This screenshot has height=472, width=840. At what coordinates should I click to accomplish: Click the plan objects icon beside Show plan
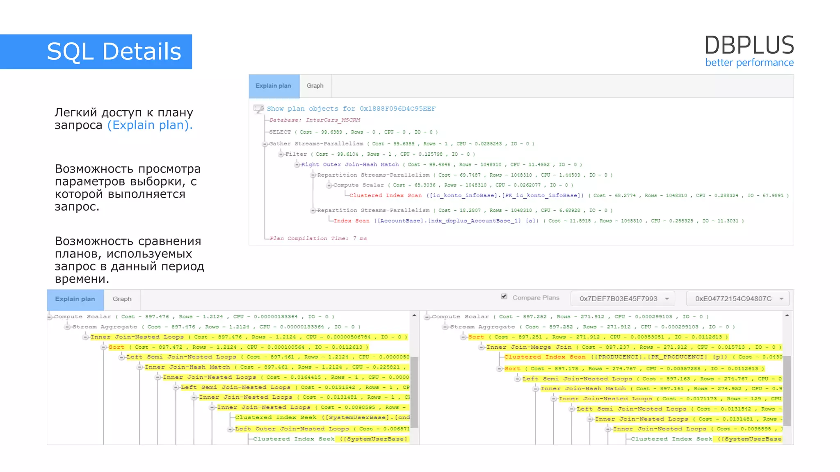(x=259, y=109)
